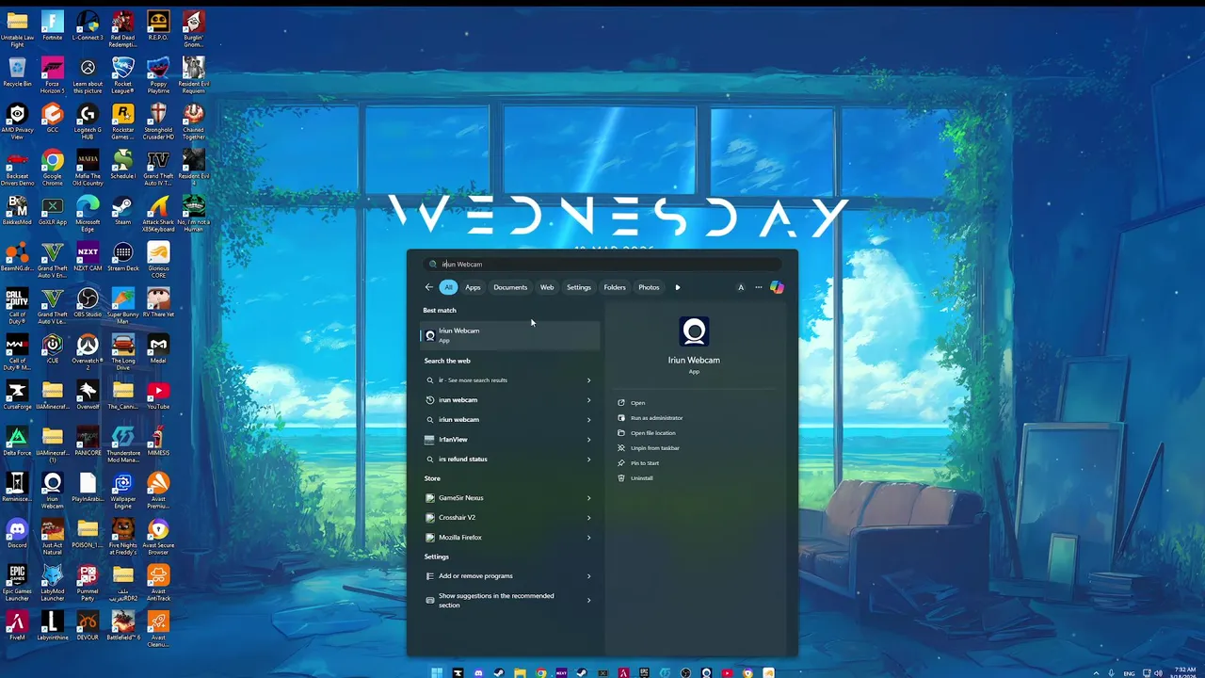
Task: Expand the IrfanView suggestion chevron
Action: pyautogui.click(x=588, y=440)
